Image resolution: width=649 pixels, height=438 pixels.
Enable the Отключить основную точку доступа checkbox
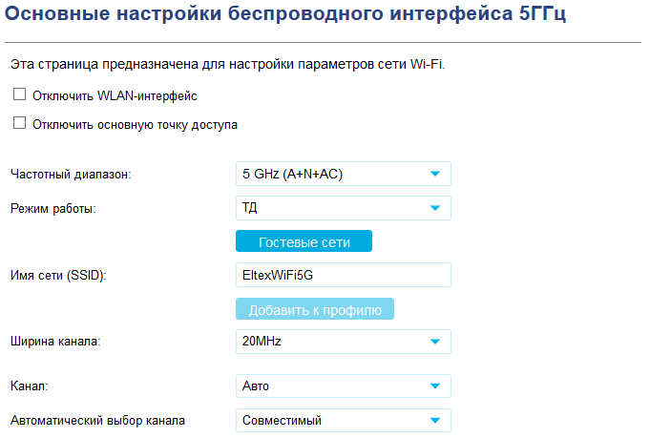(x=19, y=123)
